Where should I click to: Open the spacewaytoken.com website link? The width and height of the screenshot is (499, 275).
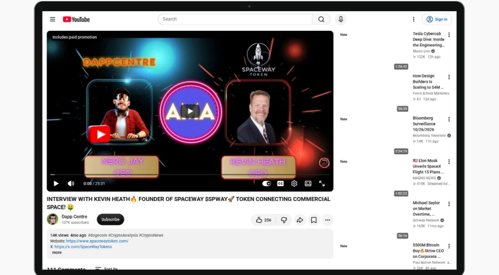click(97, 241)
